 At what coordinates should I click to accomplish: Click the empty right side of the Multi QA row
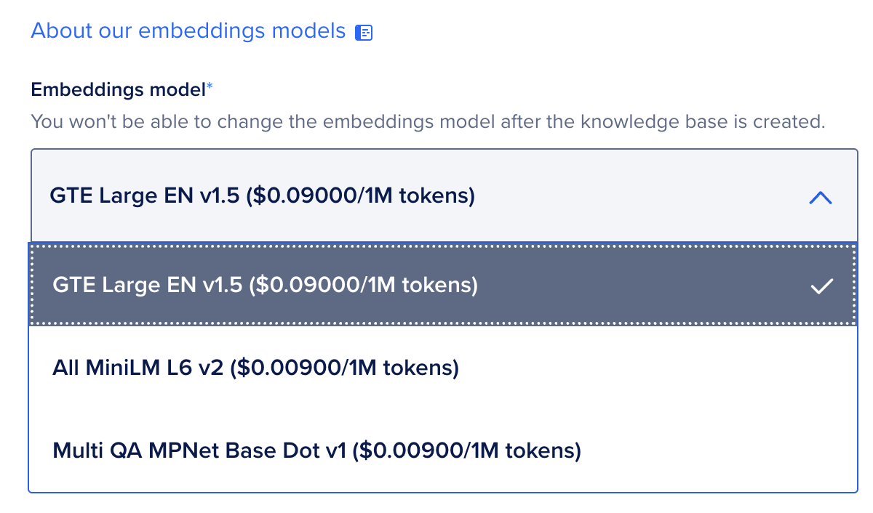coord(727,451)
